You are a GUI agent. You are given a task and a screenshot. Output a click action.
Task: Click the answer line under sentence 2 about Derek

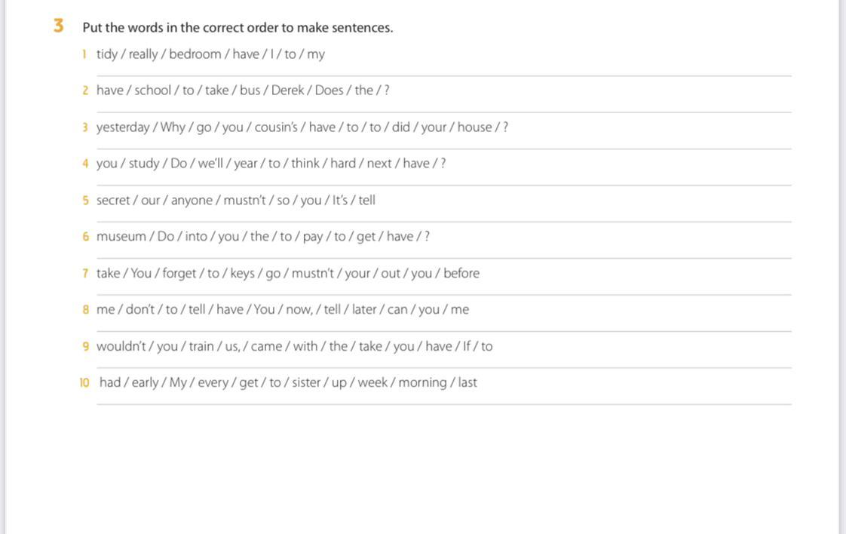point(444,112)
